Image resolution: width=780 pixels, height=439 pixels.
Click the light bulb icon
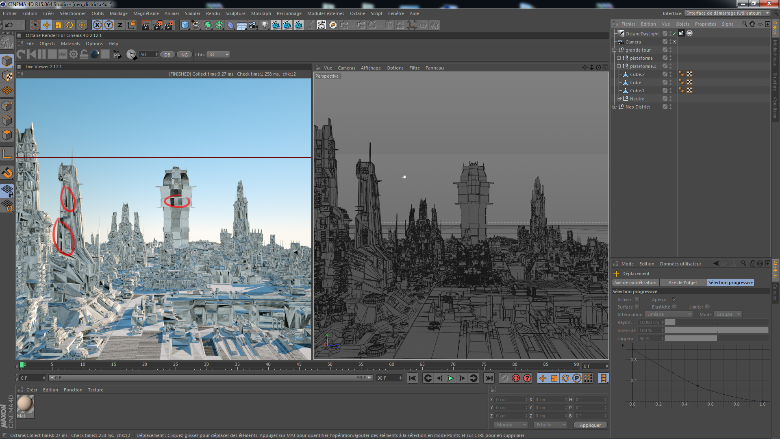tap(265, 25)
